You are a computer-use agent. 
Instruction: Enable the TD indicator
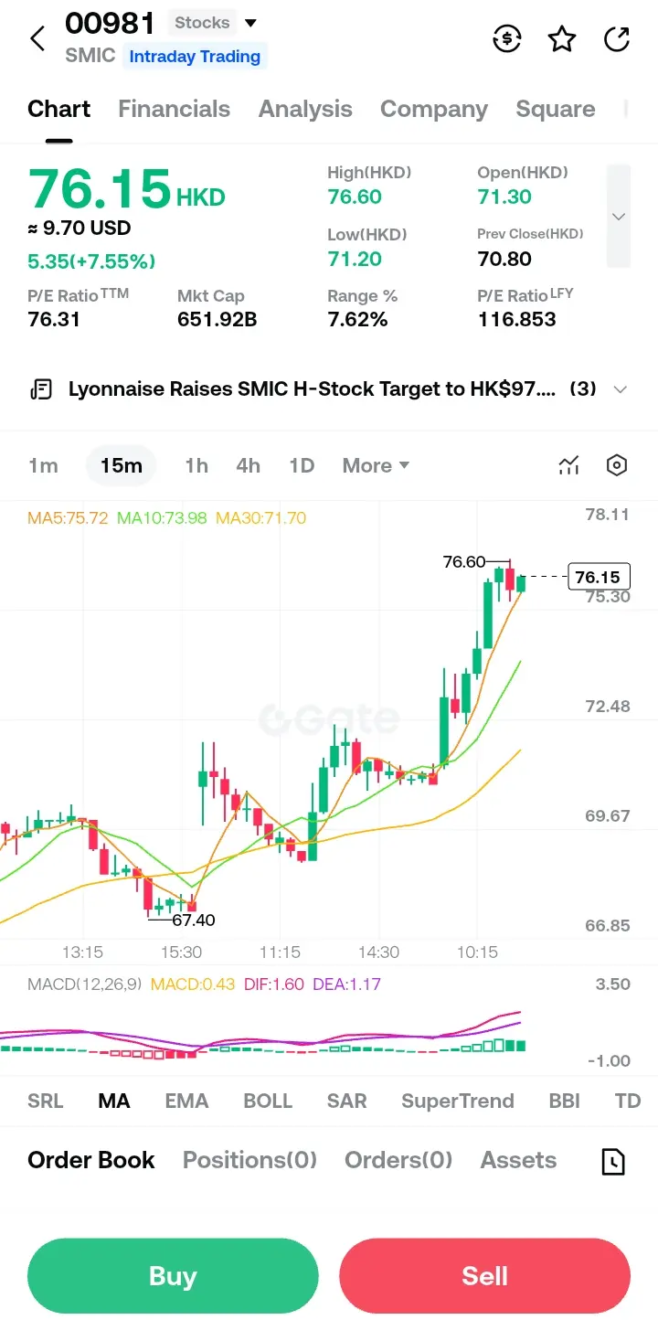click(x=628, y=1101)
